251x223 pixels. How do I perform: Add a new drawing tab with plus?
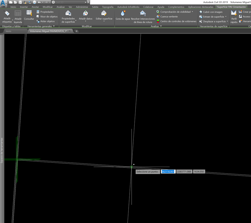point(77,31)
